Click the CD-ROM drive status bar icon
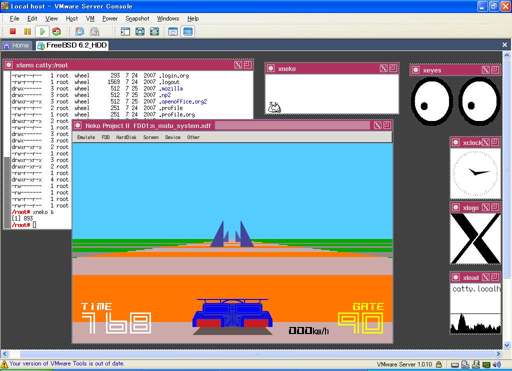The height and width of the screenshot is (371, 512). (465, 364)
